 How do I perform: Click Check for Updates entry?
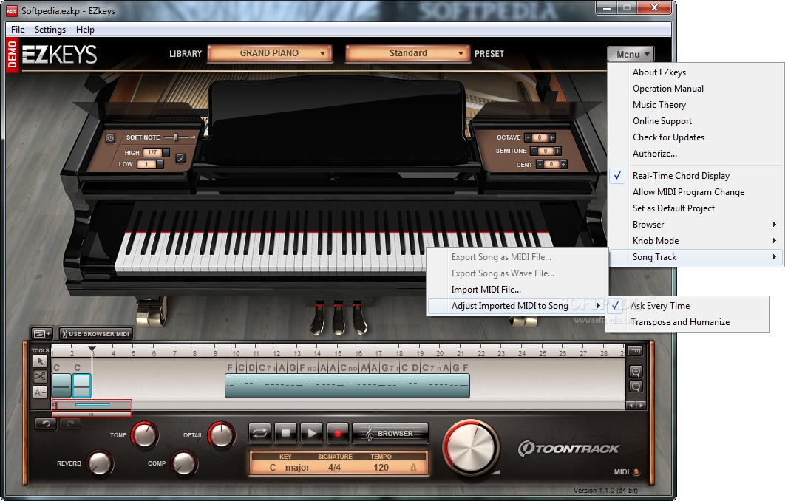(x=696, y=137)
